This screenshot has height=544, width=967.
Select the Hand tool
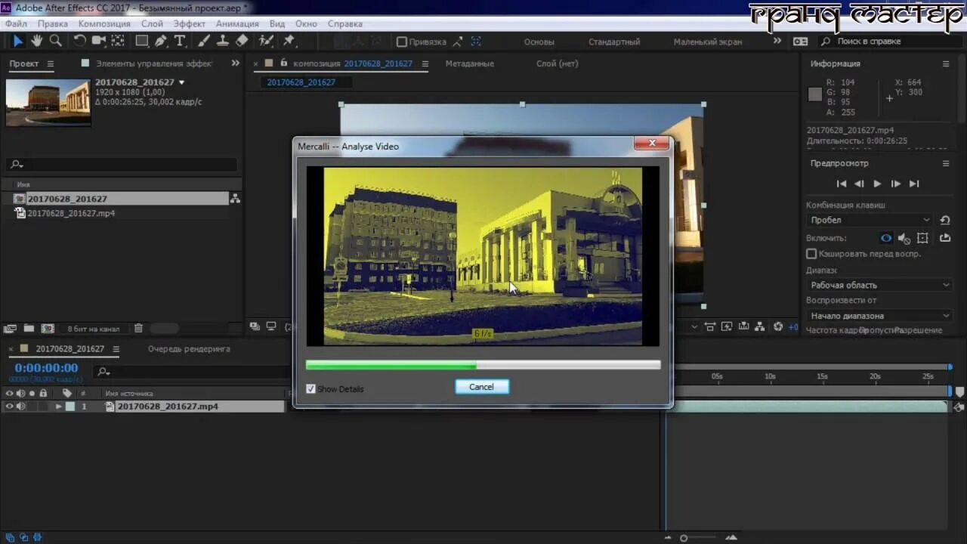click(x=36, y=41)
